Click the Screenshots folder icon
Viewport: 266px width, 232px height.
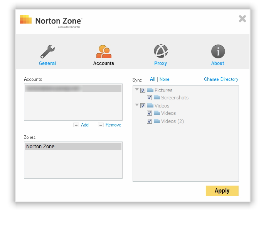click(157, 97)
